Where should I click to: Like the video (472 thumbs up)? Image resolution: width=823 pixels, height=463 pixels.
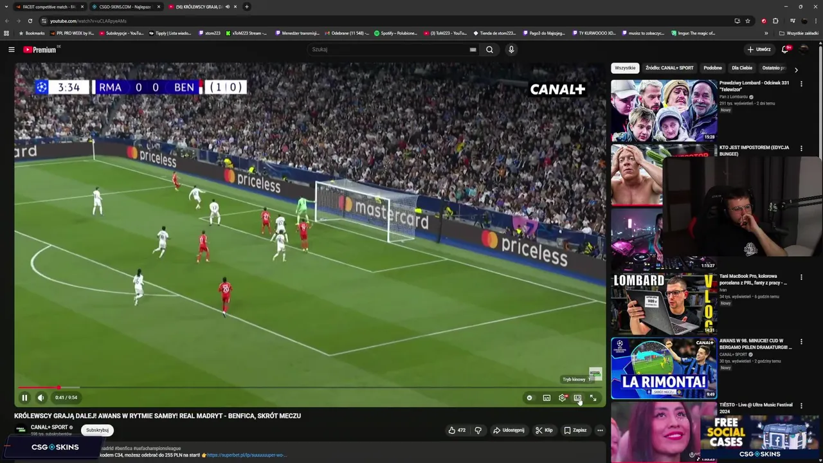pyautogui.click(x=457, y=430)
